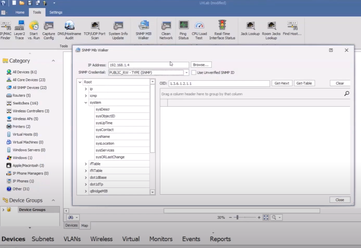This screenshot has width=361, height=248.
Task: Click the help icon in SNMP Mib Walker
Action: (x=331, y=50)
